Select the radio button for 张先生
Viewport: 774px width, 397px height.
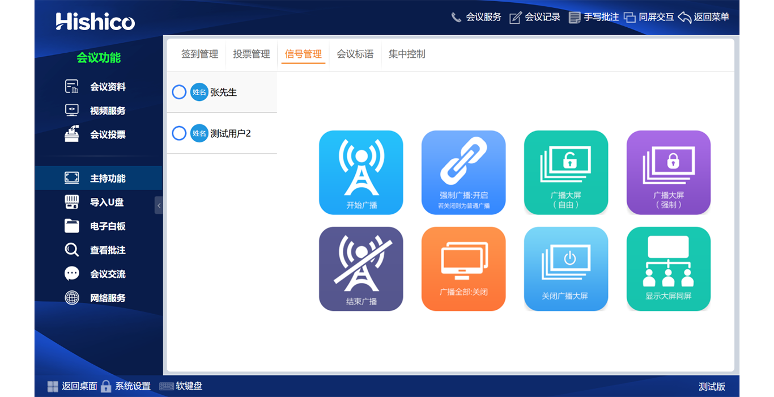[179, 92]
